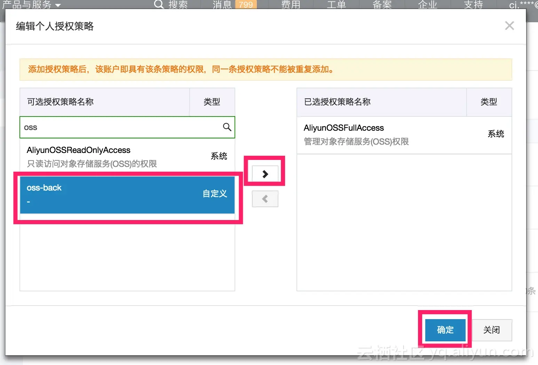Open the 支持 support menu
This screenshot has height=365, width=538.
pos(473,5)
